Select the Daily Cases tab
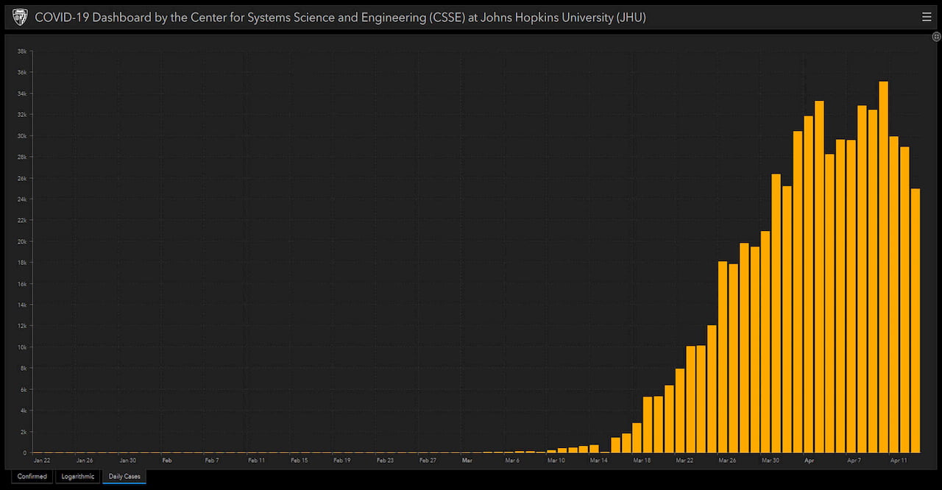Image resolution: width=942 pixels, height=490 pixels. (x=124, y=477)
